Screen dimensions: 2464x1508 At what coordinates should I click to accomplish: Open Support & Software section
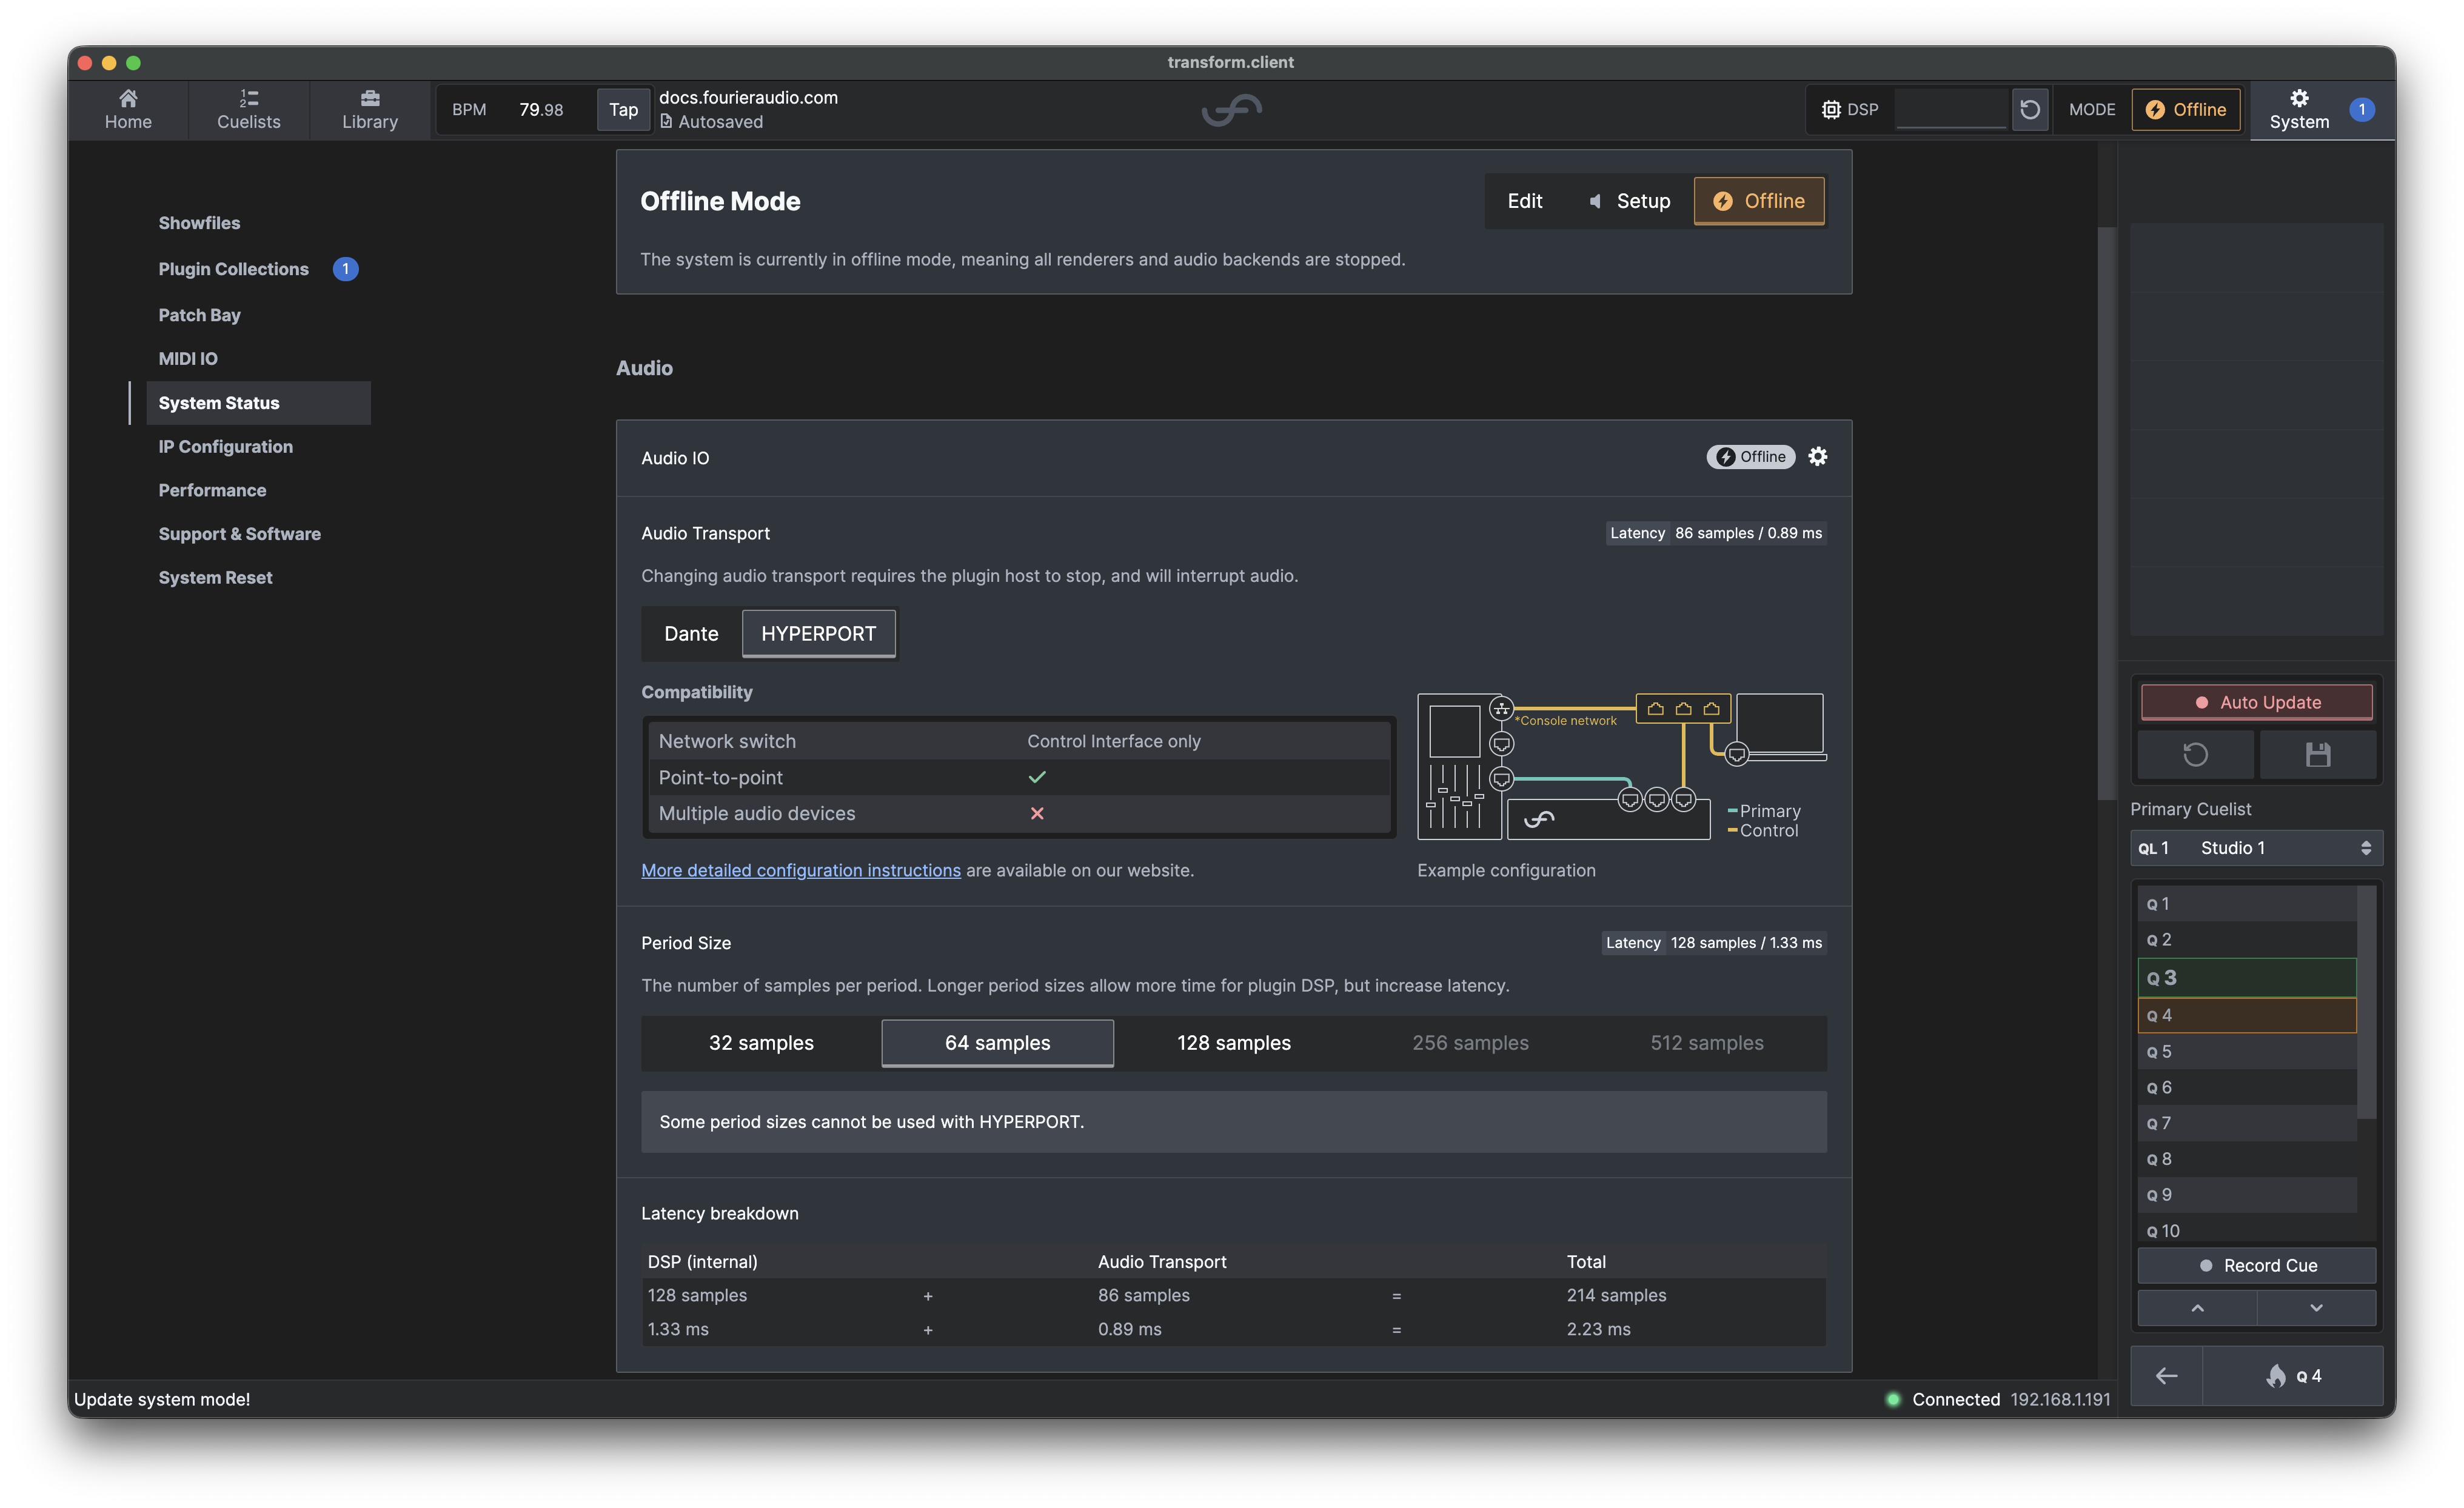click(x=239, y=534)
